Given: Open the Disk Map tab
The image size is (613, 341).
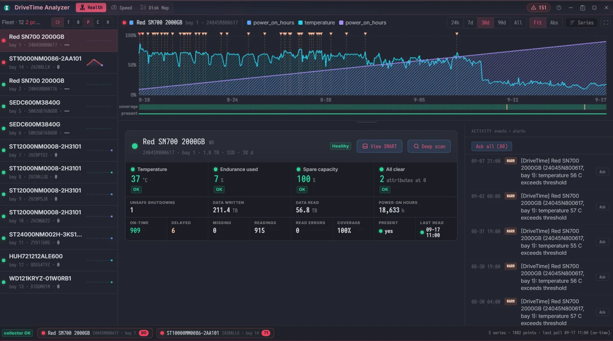Looking at the screenshot, I should click(x=155, y=7).
